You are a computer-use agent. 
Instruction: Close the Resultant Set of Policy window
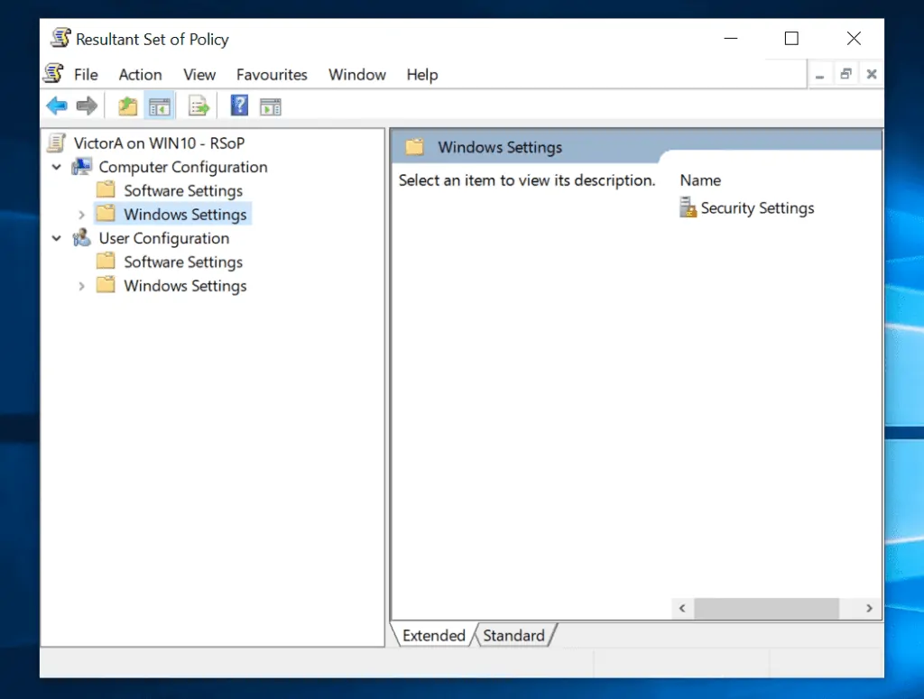coord(854,38)
